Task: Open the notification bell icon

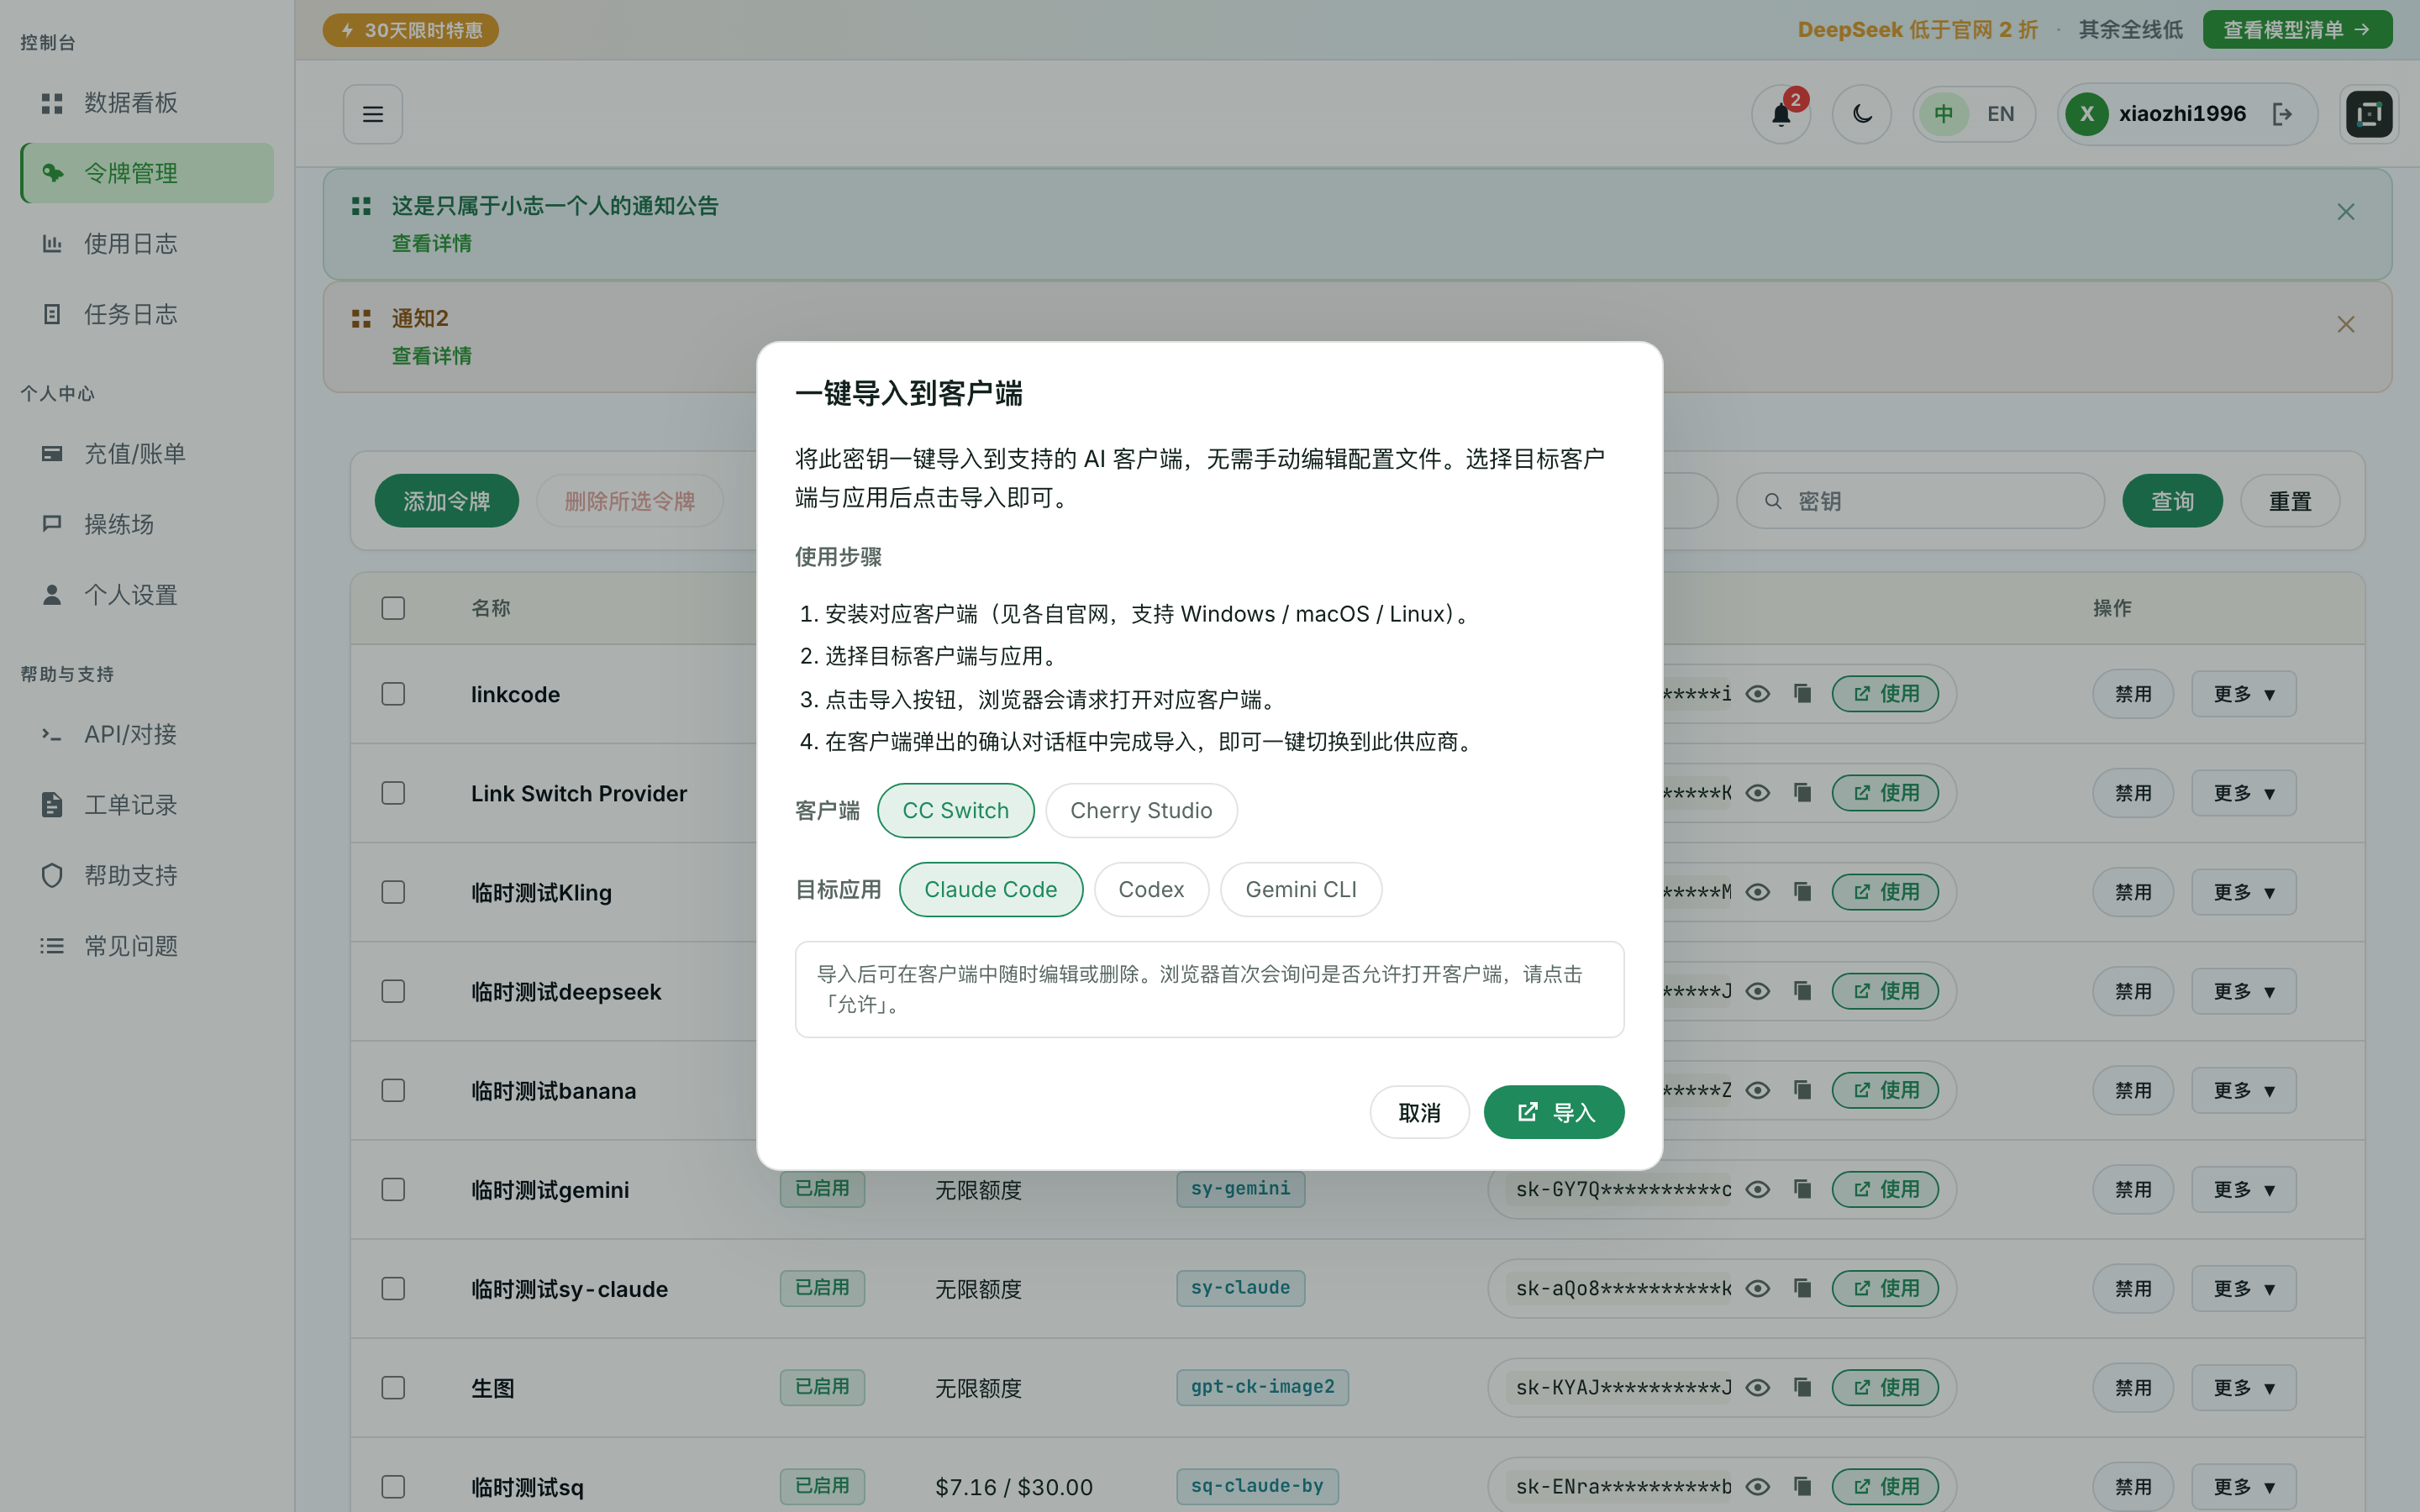Action: (x=1781, y=114)
